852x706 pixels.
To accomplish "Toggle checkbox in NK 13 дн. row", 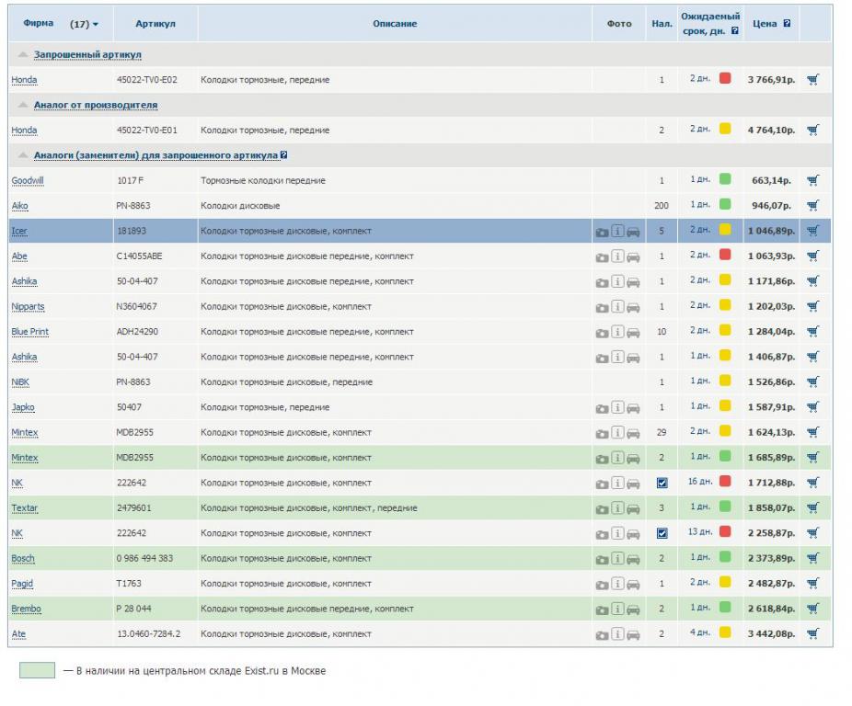I will pyautogui.click(x=662, y=533).
